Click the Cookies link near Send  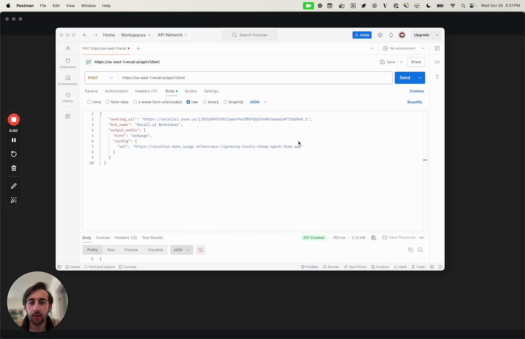(x=417, y=91)
